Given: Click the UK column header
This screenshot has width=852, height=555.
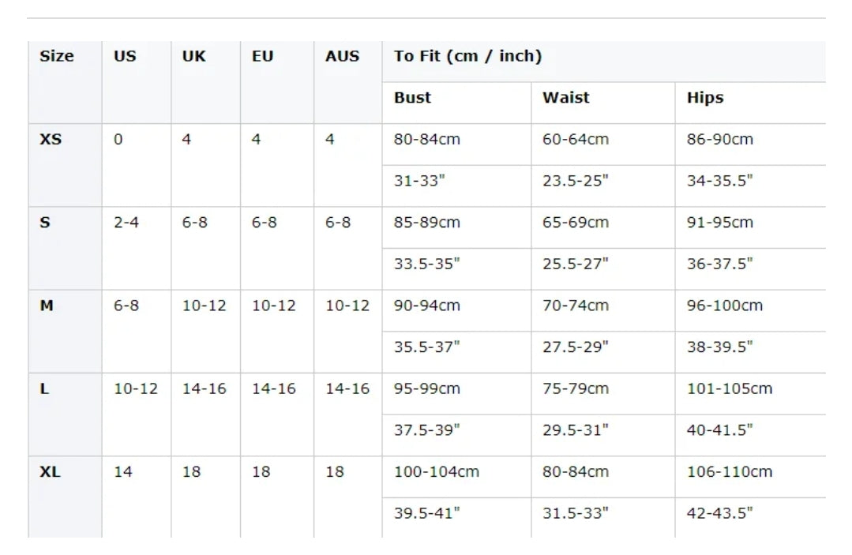Looking at the screenshot, I should tap(194, 57).
